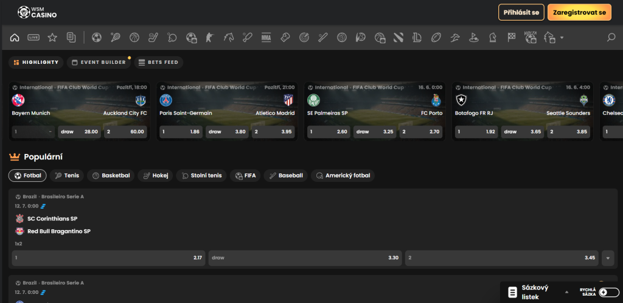The height and width of the screenshot is (303, 623).
Task: Open favorites via the star icon
Action: click(x=52, y=38)
